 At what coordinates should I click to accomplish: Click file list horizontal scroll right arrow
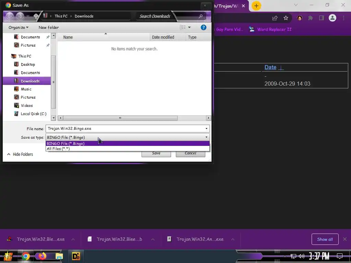point(208,118)
